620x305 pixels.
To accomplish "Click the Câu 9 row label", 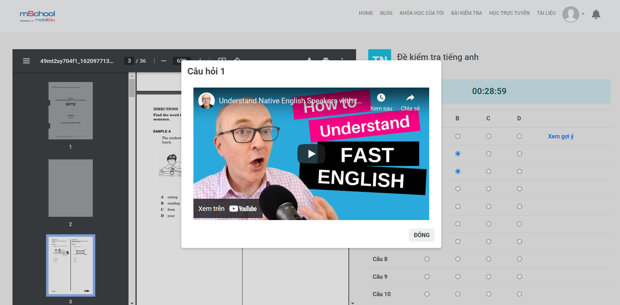I will click(380, 277).
